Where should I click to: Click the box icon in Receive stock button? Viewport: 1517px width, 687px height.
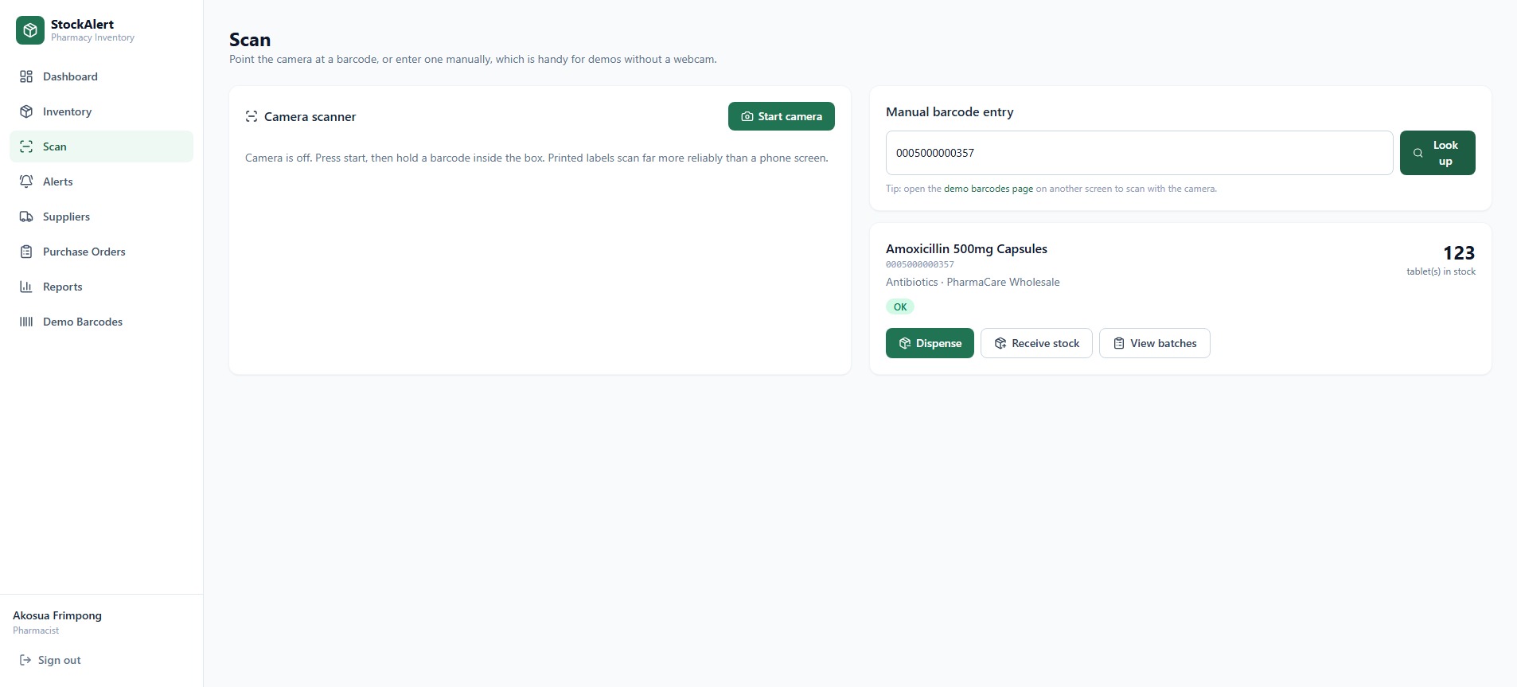pos(1000,343)
